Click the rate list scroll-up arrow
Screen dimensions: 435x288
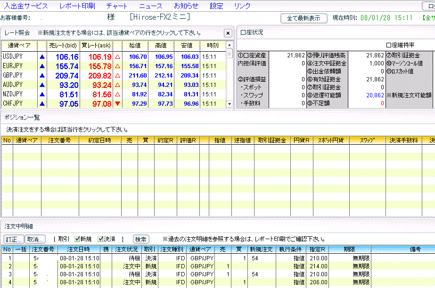[x=230, y=45]
